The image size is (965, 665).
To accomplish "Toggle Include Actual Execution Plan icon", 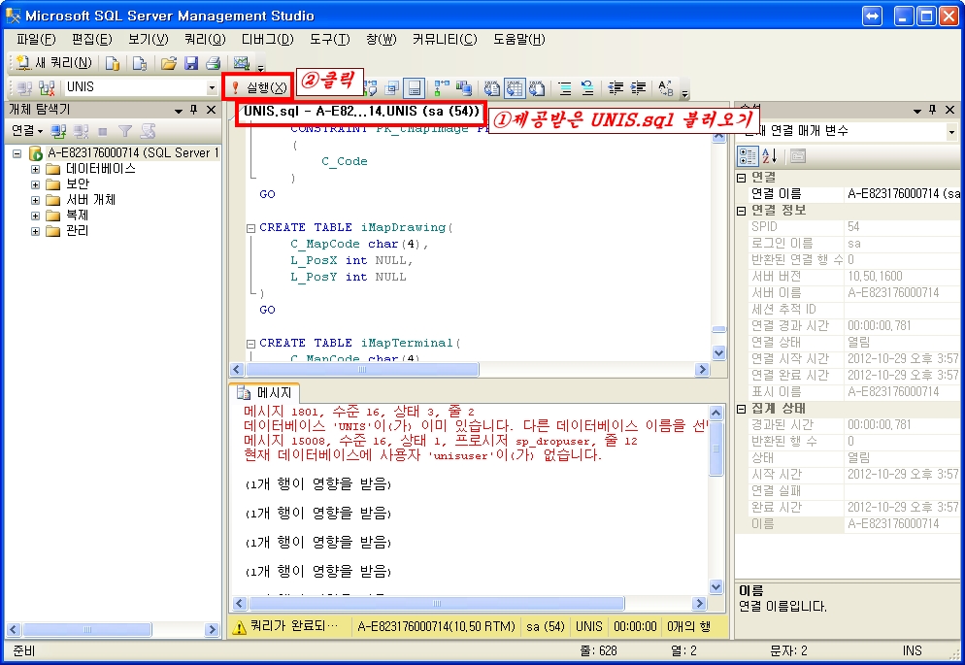I will (x=442, y=88).
